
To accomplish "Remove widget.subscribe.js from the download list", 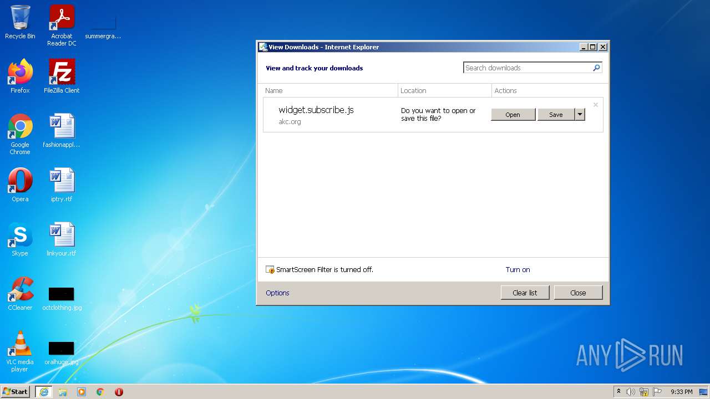I will tap(596, 105).
